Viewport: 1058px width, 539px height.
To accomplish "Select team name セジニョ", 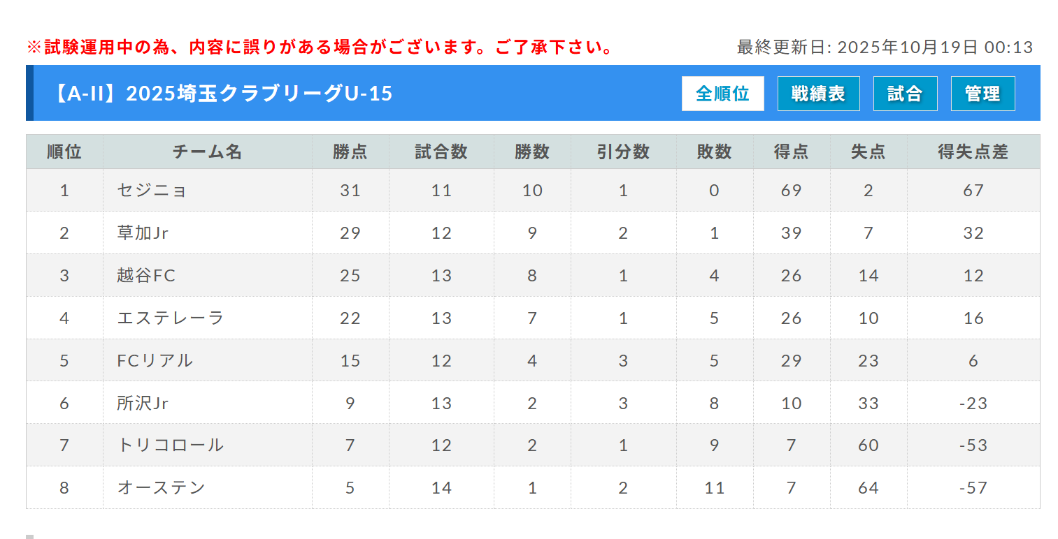I will click(152, 190).
